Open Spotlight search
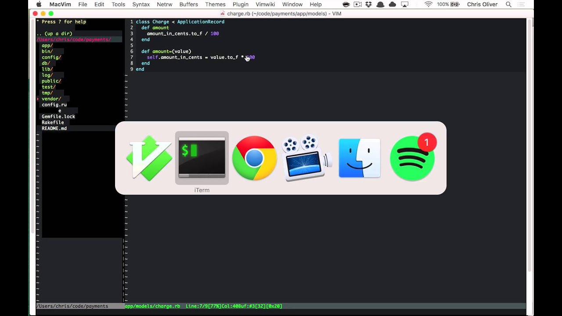The width and height of the screenshot is (562, 316). pos(508,4)
